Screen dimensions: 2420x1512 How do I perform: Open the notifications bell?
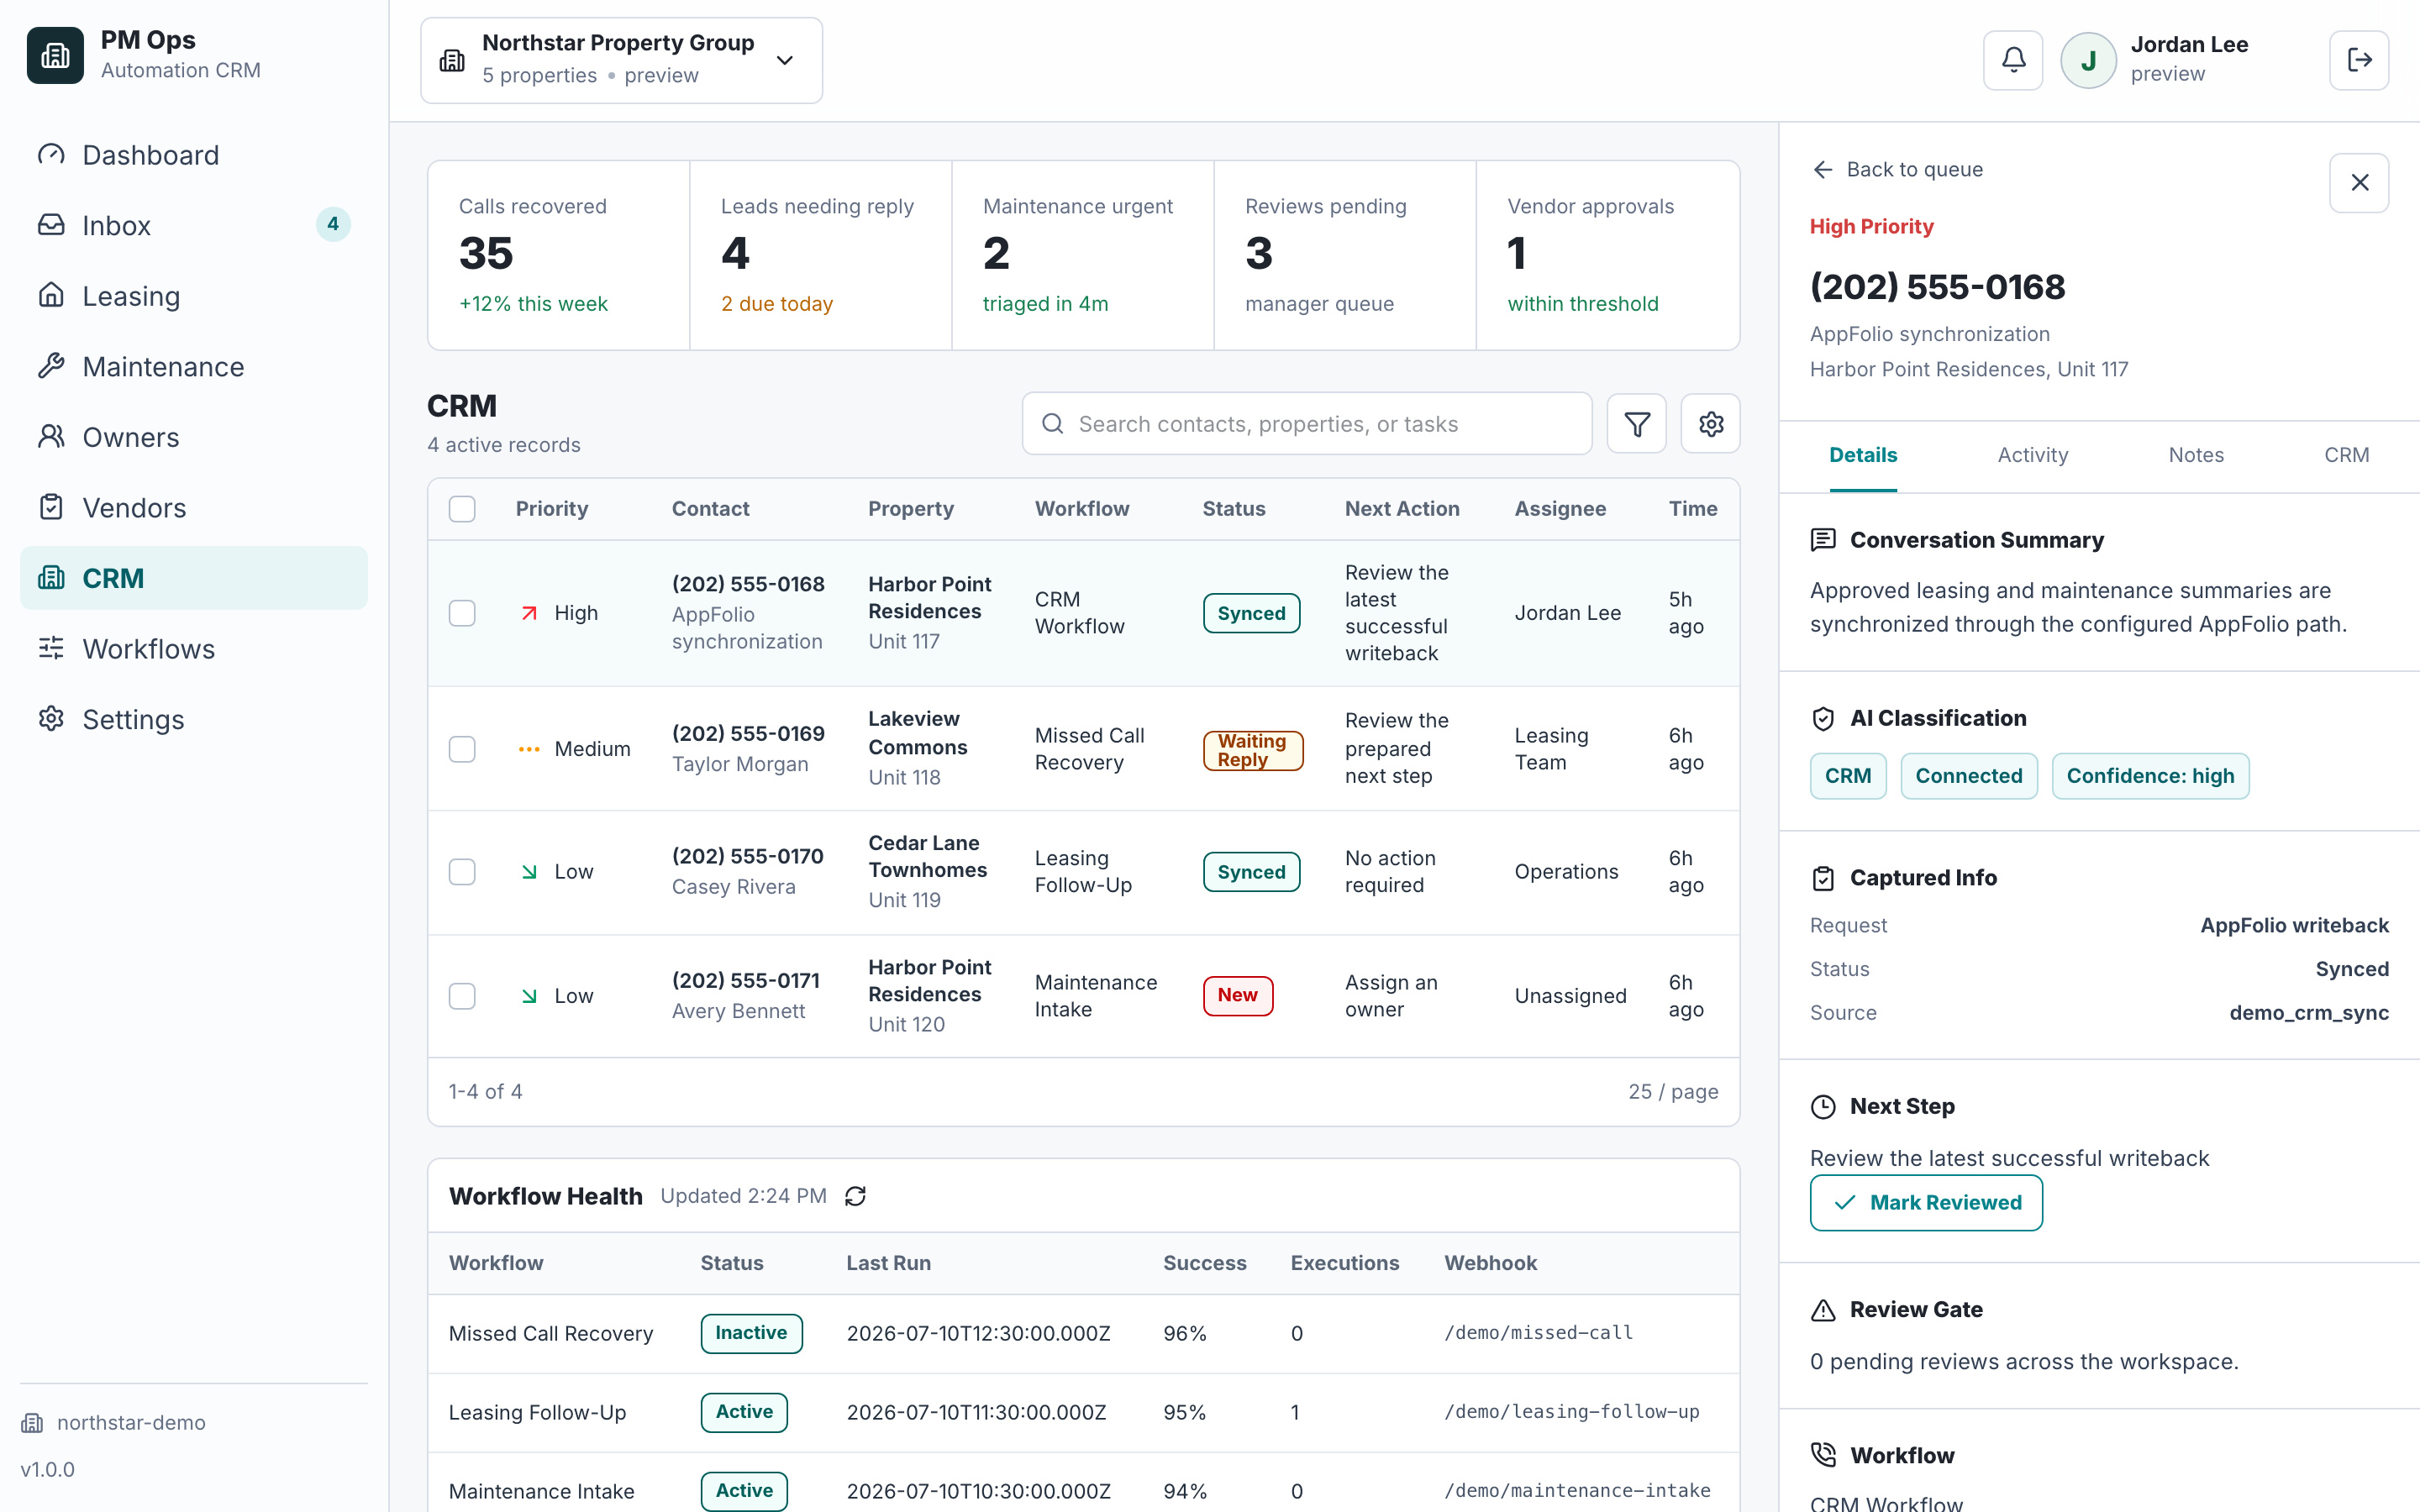pyautogui.click(x=2013, y=60)
